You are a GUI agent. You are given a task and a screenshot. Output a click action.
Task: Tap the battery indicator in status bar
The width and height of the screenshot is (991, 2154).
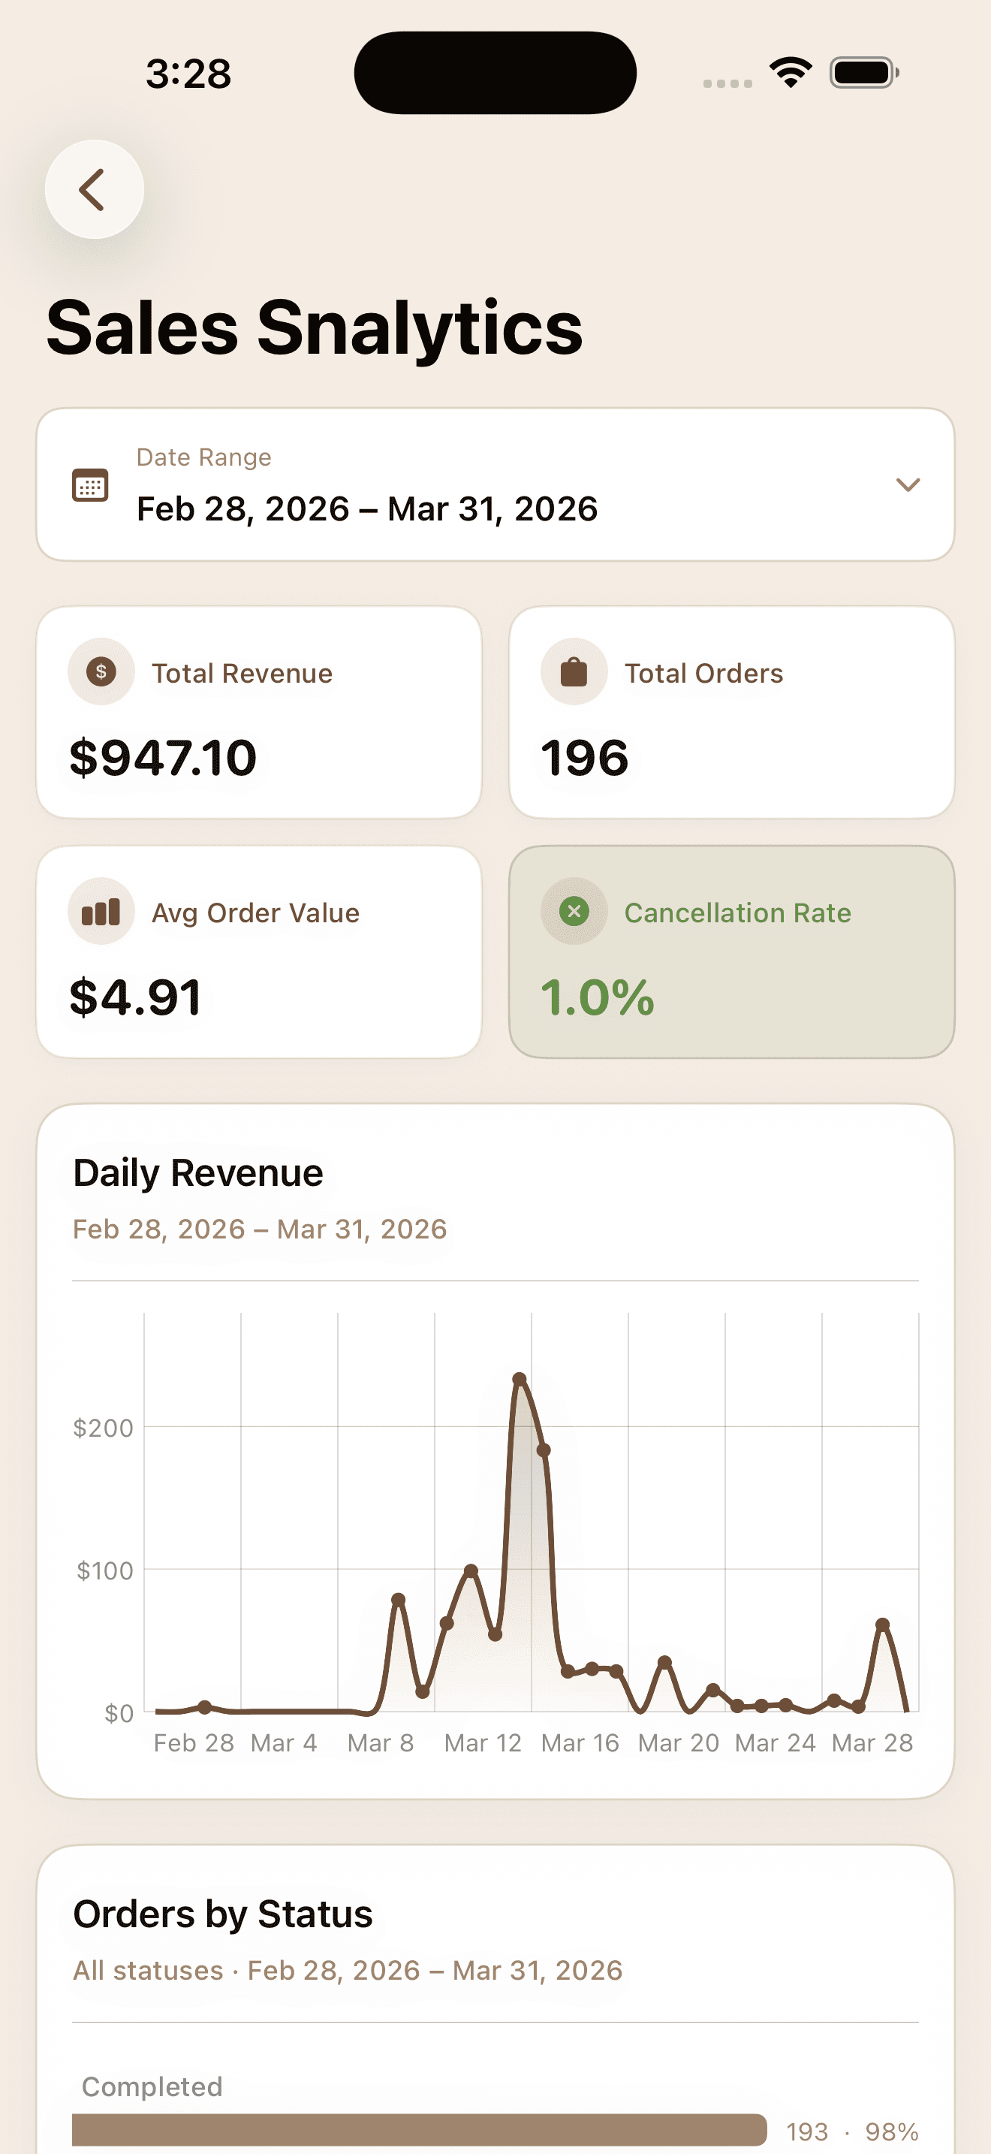864,73
